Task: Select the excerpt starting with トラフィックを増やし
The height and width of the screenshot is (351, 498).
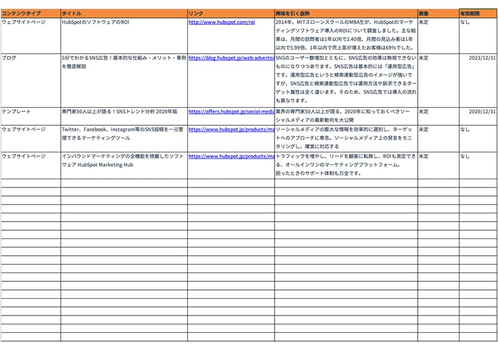Action: point(346,165)
